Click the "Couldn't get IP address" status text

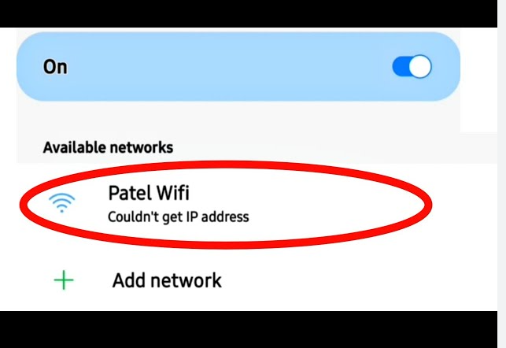coord(179,217)
